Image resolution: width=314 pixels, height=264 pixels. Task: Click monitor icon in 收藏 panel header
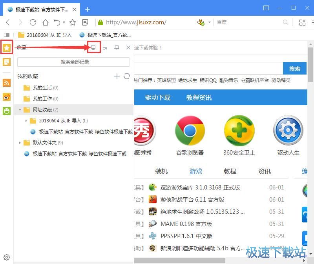(93, 47)
